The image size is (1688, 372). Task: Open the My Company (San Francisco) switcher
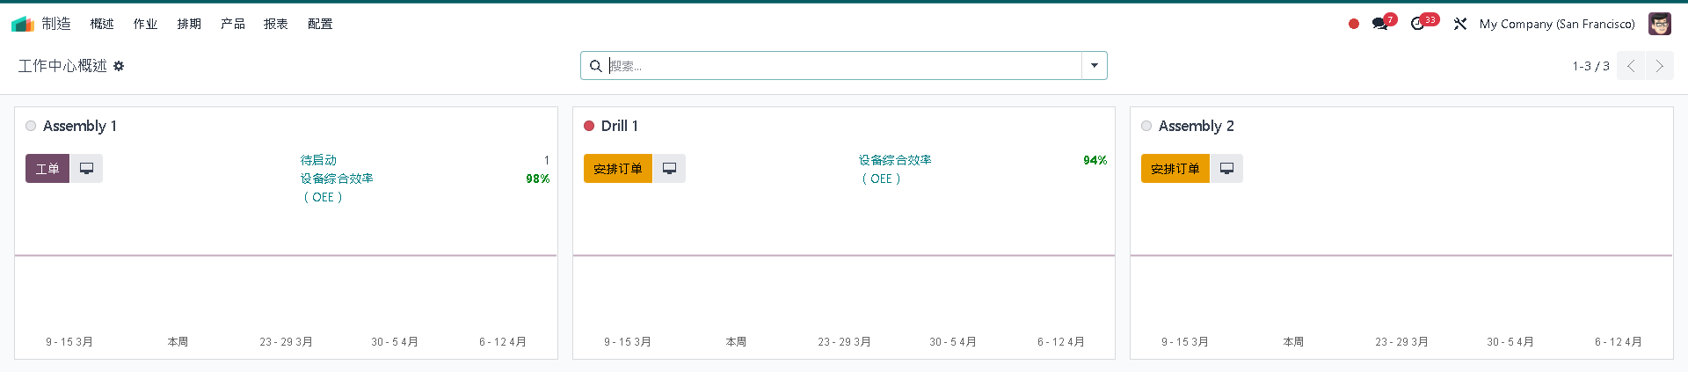(x=1557, y=24)
